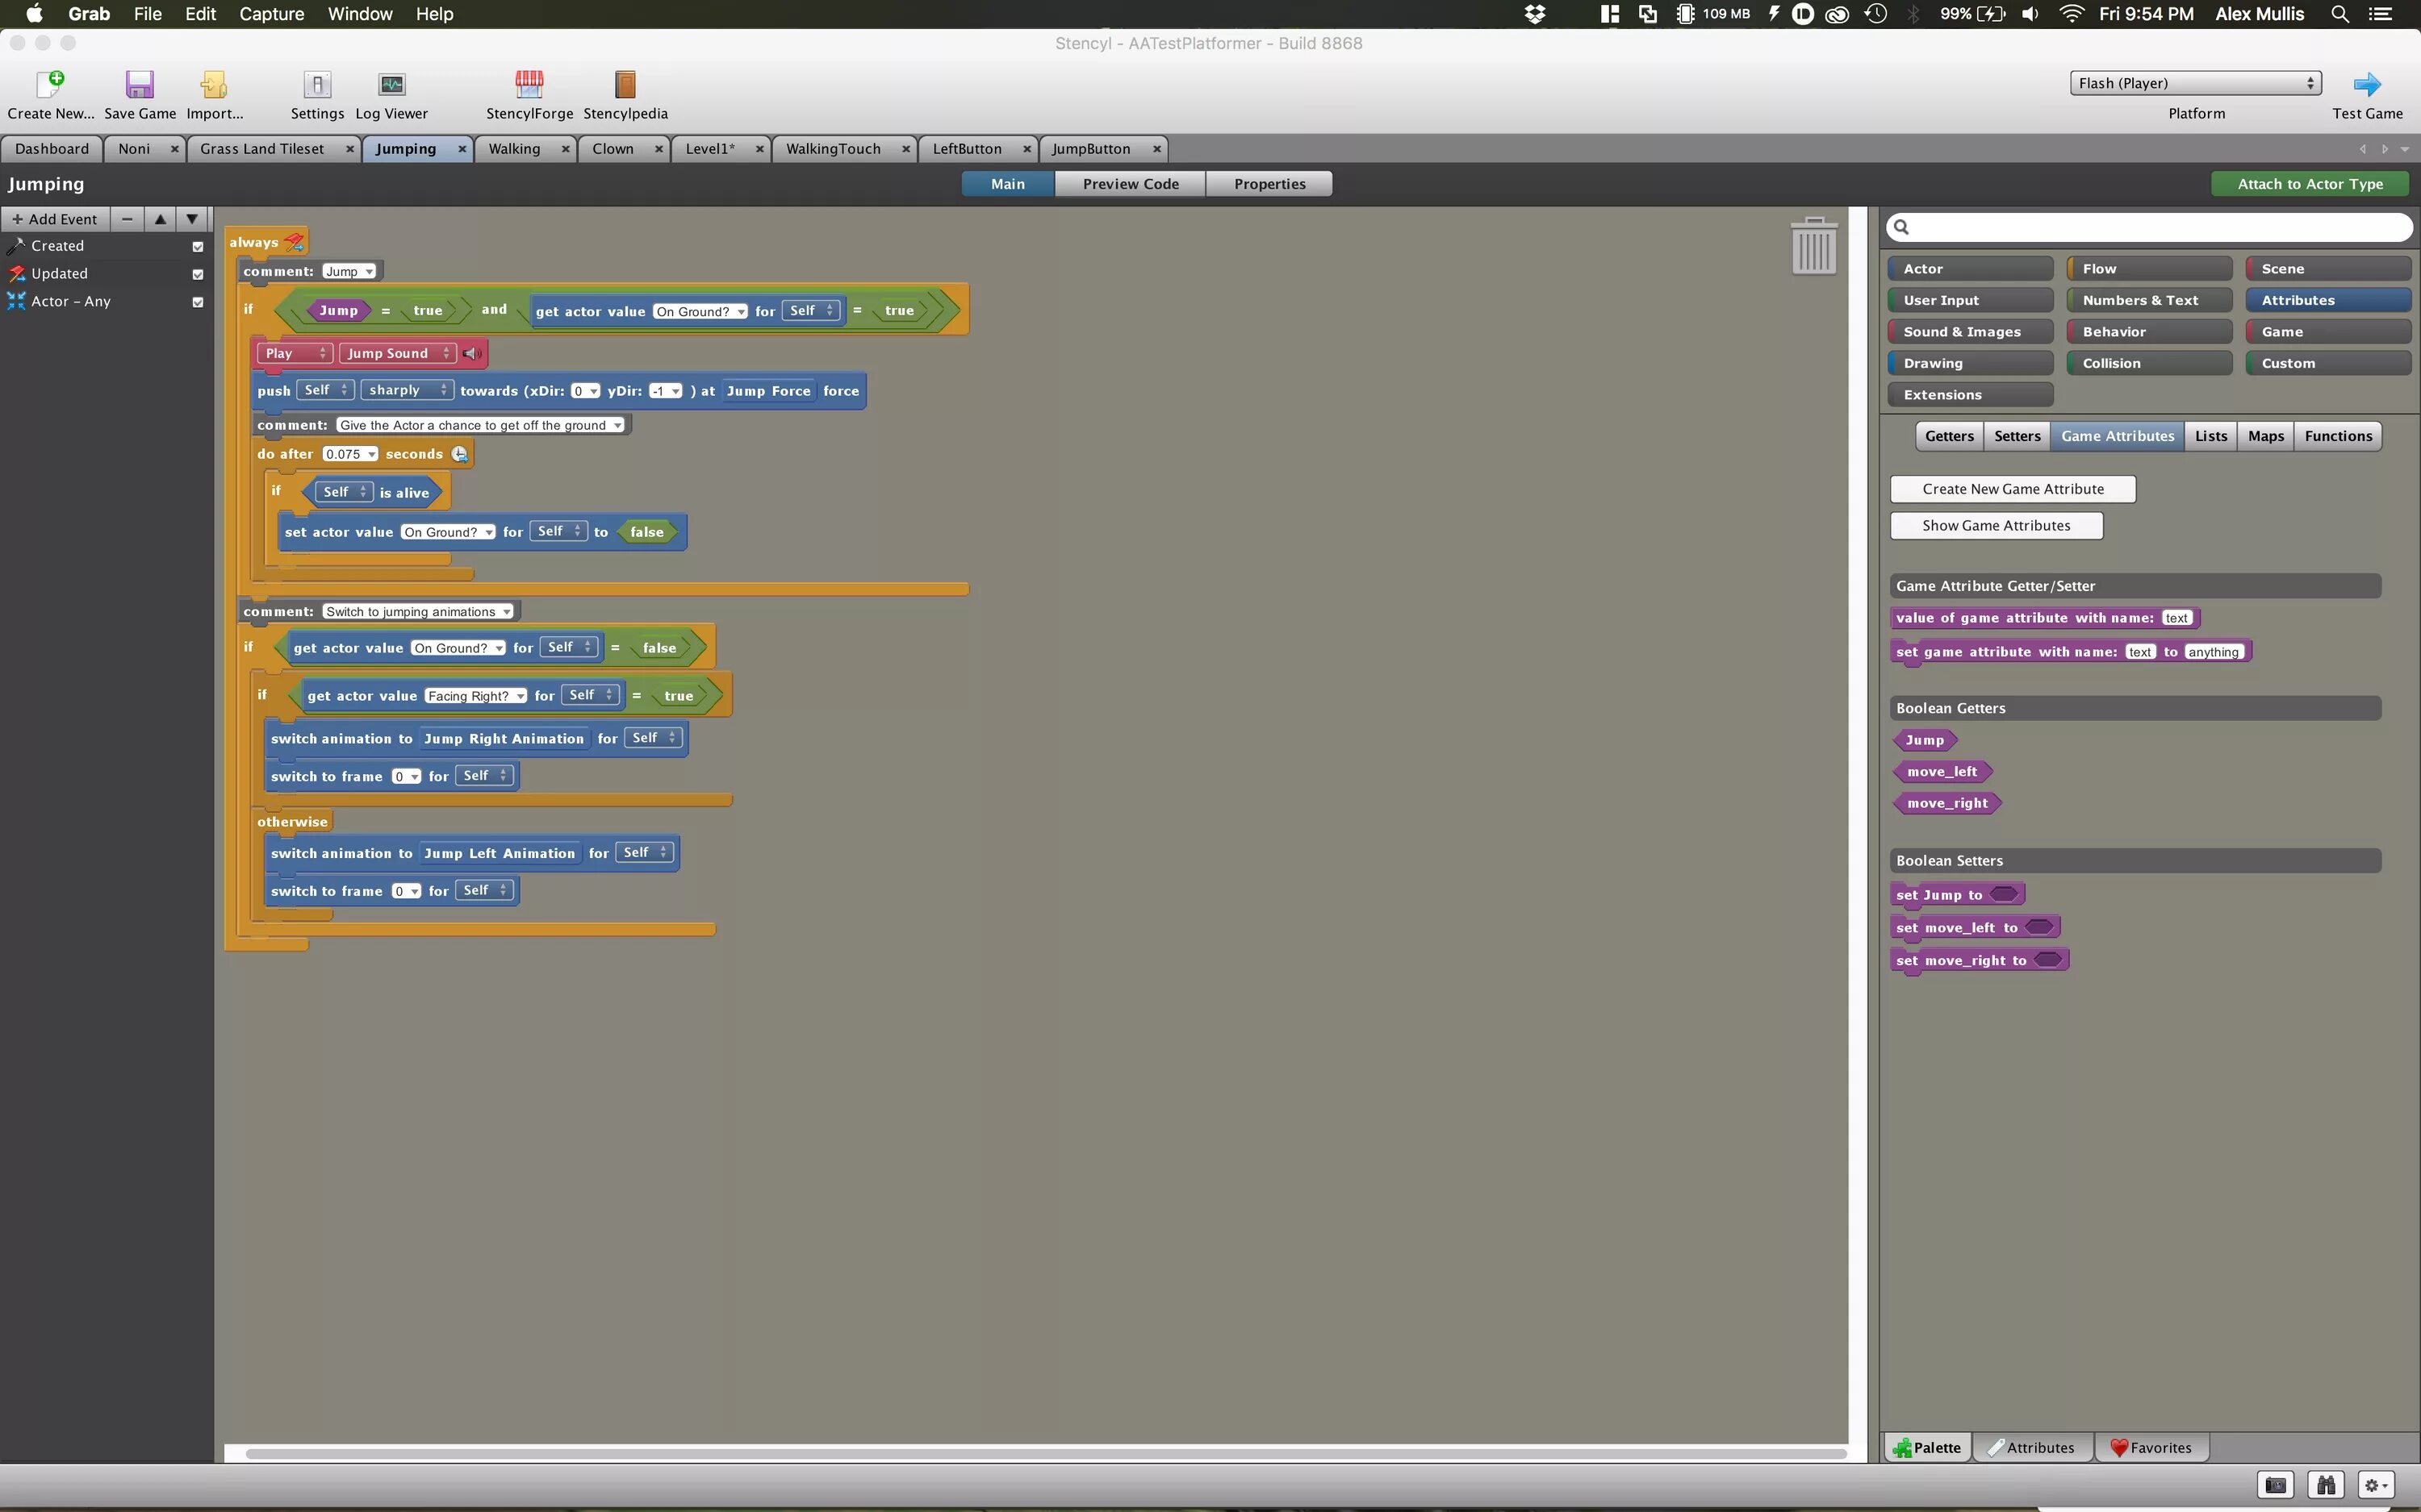The image size is (2421, 1512).
Task: Open the Log Viewer icon
Action: pos(391,84)
